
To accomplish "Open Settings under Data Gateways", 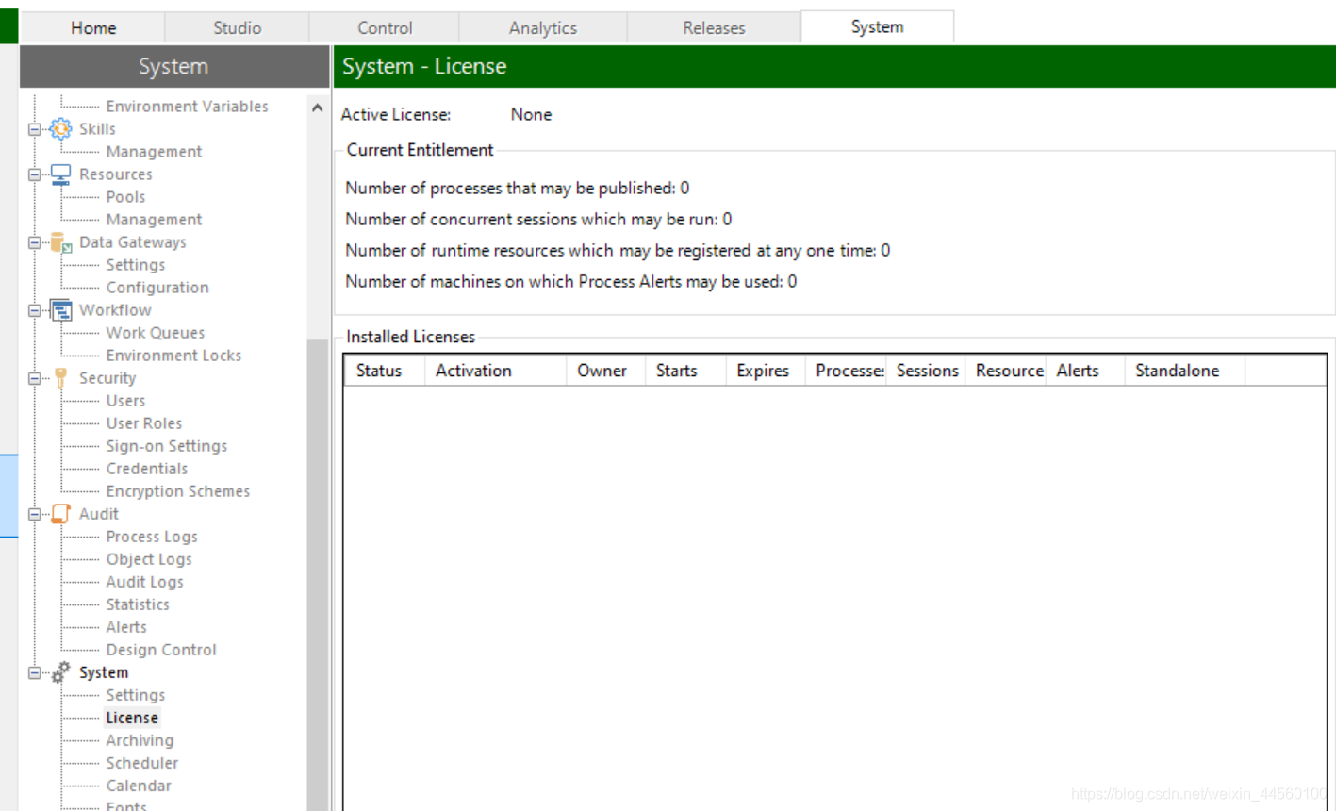I will (135, 265).
